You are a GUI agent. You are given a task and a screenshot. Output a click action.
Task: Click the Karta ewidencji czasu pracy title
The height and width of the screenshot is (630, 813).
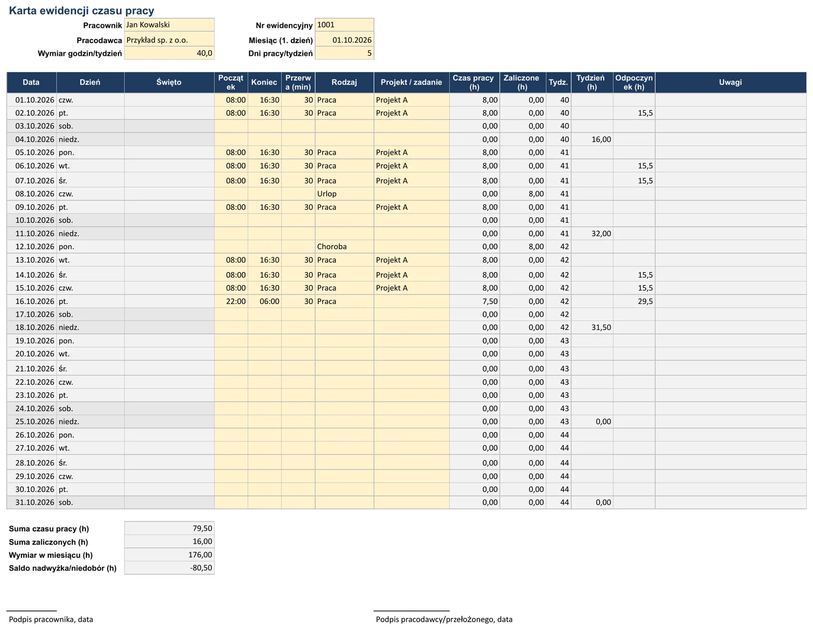[x=81, y=11]
